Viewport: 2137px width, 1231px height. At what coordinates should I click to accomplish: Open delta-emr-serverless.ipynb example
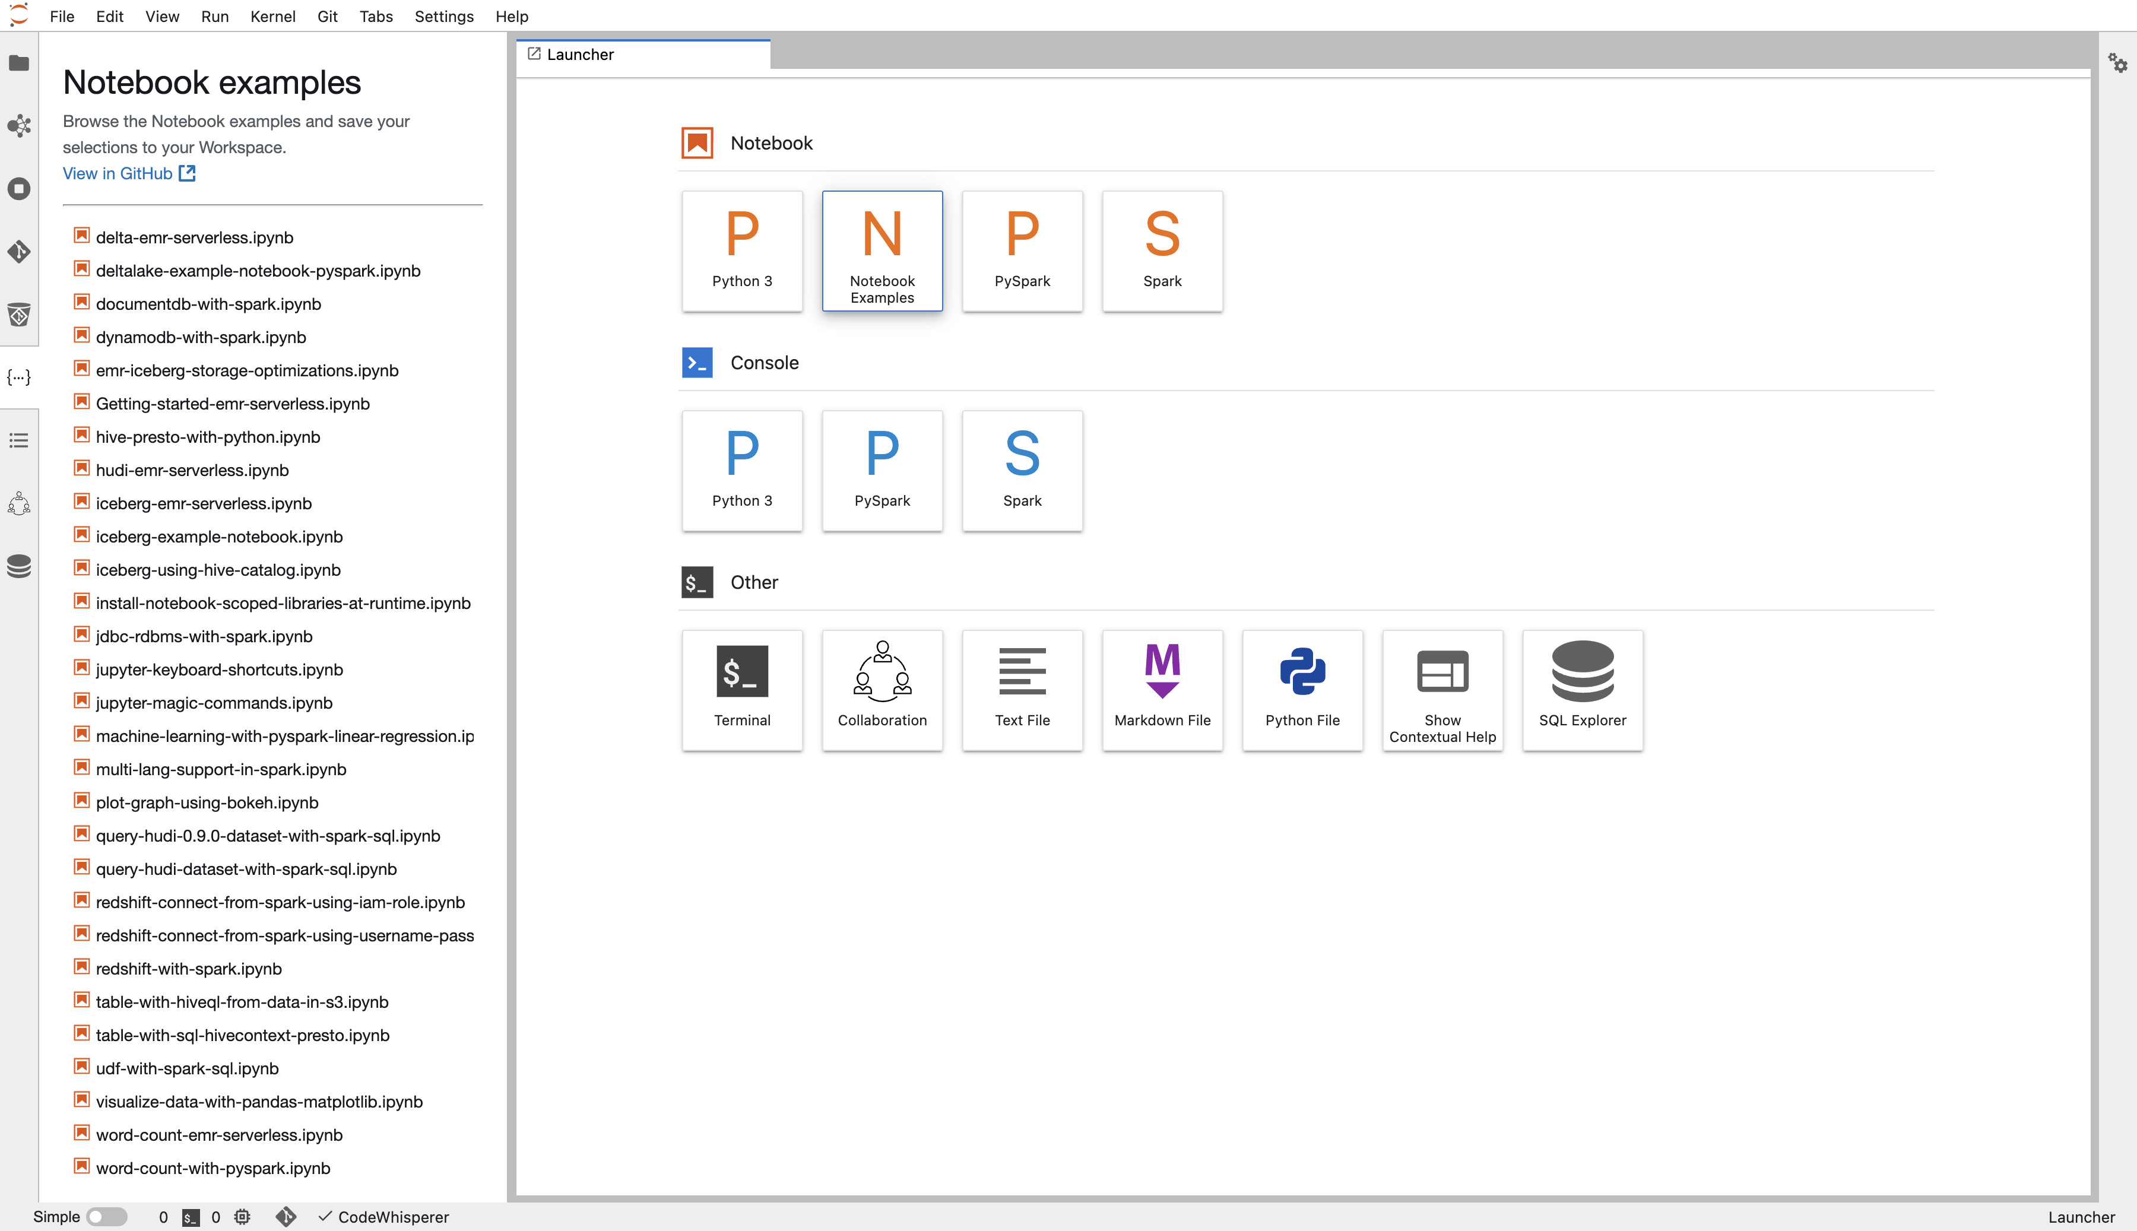coord(195,237)
